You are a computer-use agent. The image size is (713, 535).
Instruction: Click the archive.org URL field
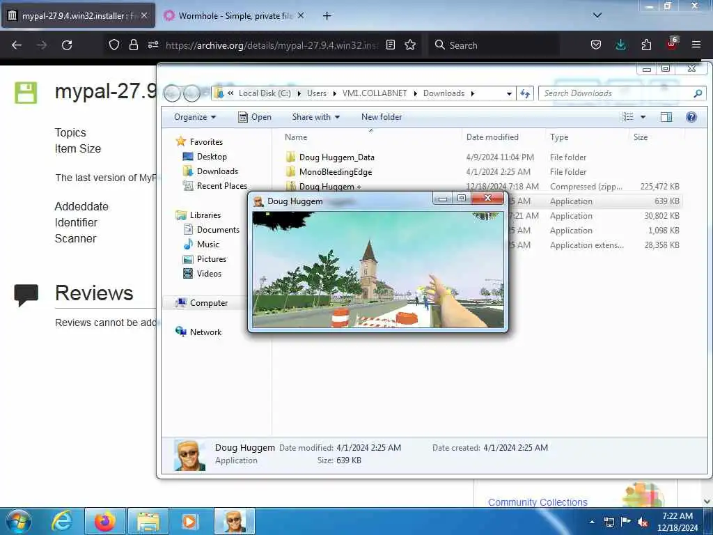(x=271, y=45)
